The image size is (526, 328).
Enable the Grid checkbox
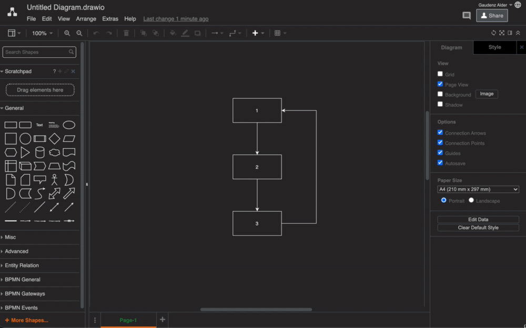pyautogui.click(x=440, y=74)
